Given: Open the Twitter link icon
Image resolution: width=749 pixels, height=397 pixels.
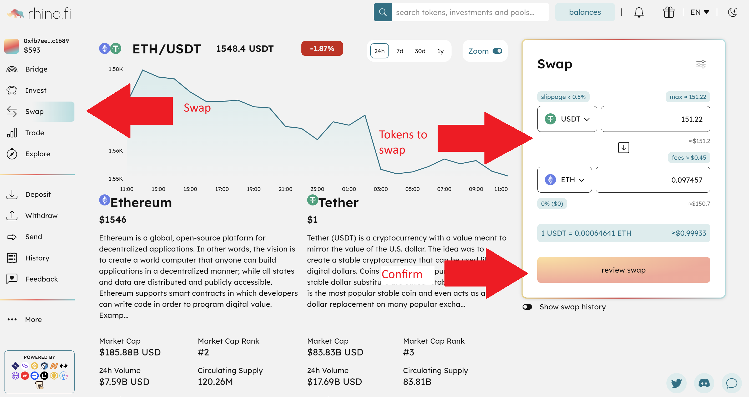Looking at the screenshot, I should coord(676,383).
